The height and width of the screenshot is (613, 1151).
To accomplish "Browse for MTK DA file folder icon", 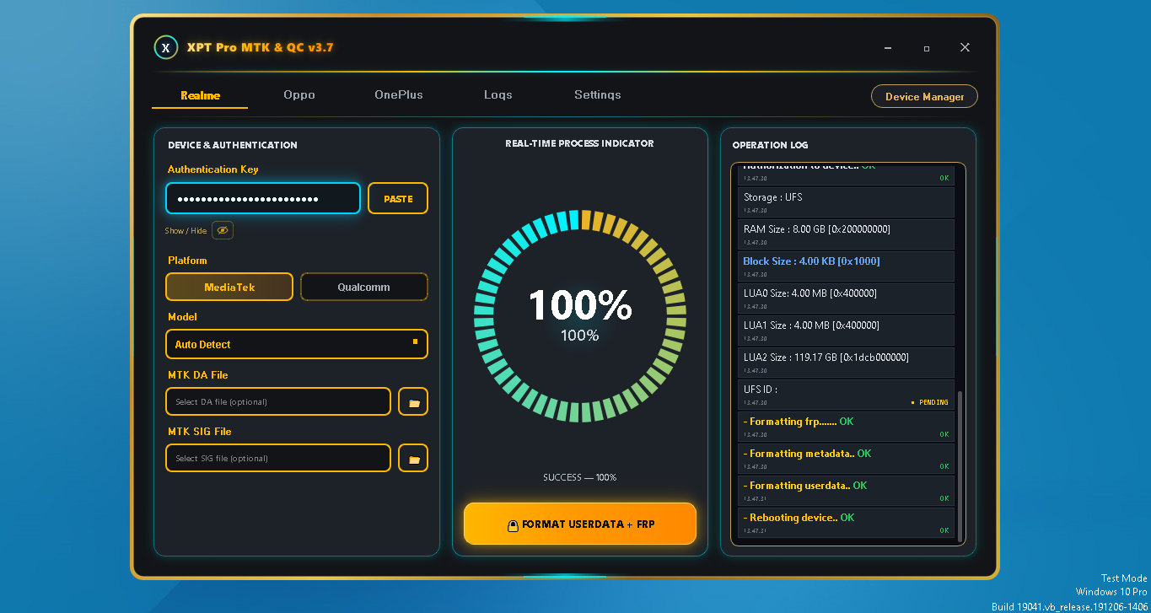I will tap(413, 402).
